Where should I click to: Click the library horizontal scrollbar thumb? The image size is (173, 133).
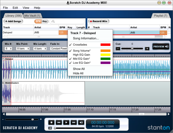(39, 37)
